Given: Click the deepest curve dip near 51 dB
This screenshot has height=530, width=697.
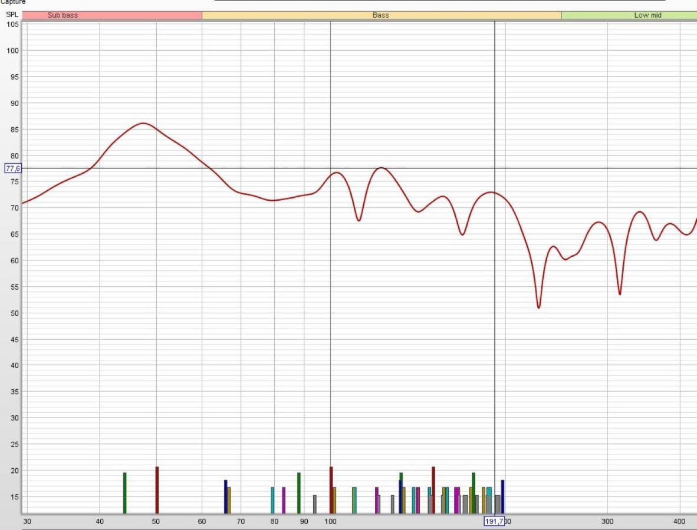Looking at the screenshot, I should [x=539, y=306].
